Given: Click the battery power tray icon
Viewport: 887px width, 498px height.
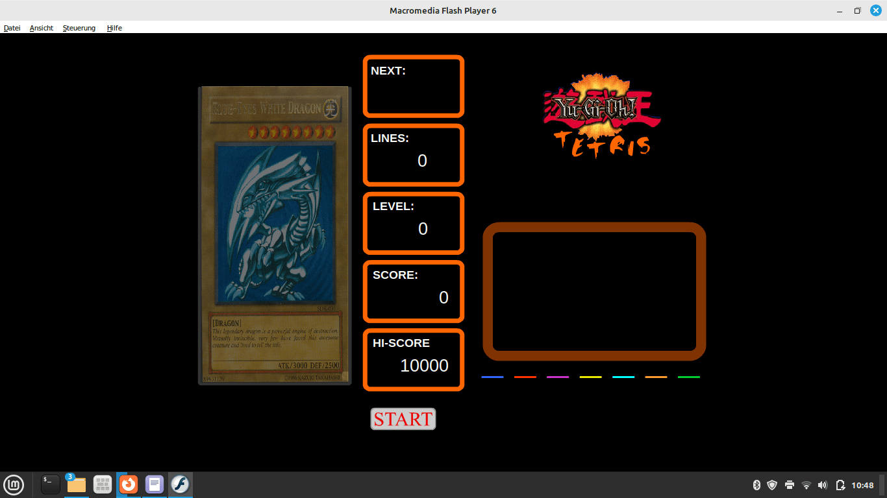Looking at the screenshot, I should [x=840, y=485].
